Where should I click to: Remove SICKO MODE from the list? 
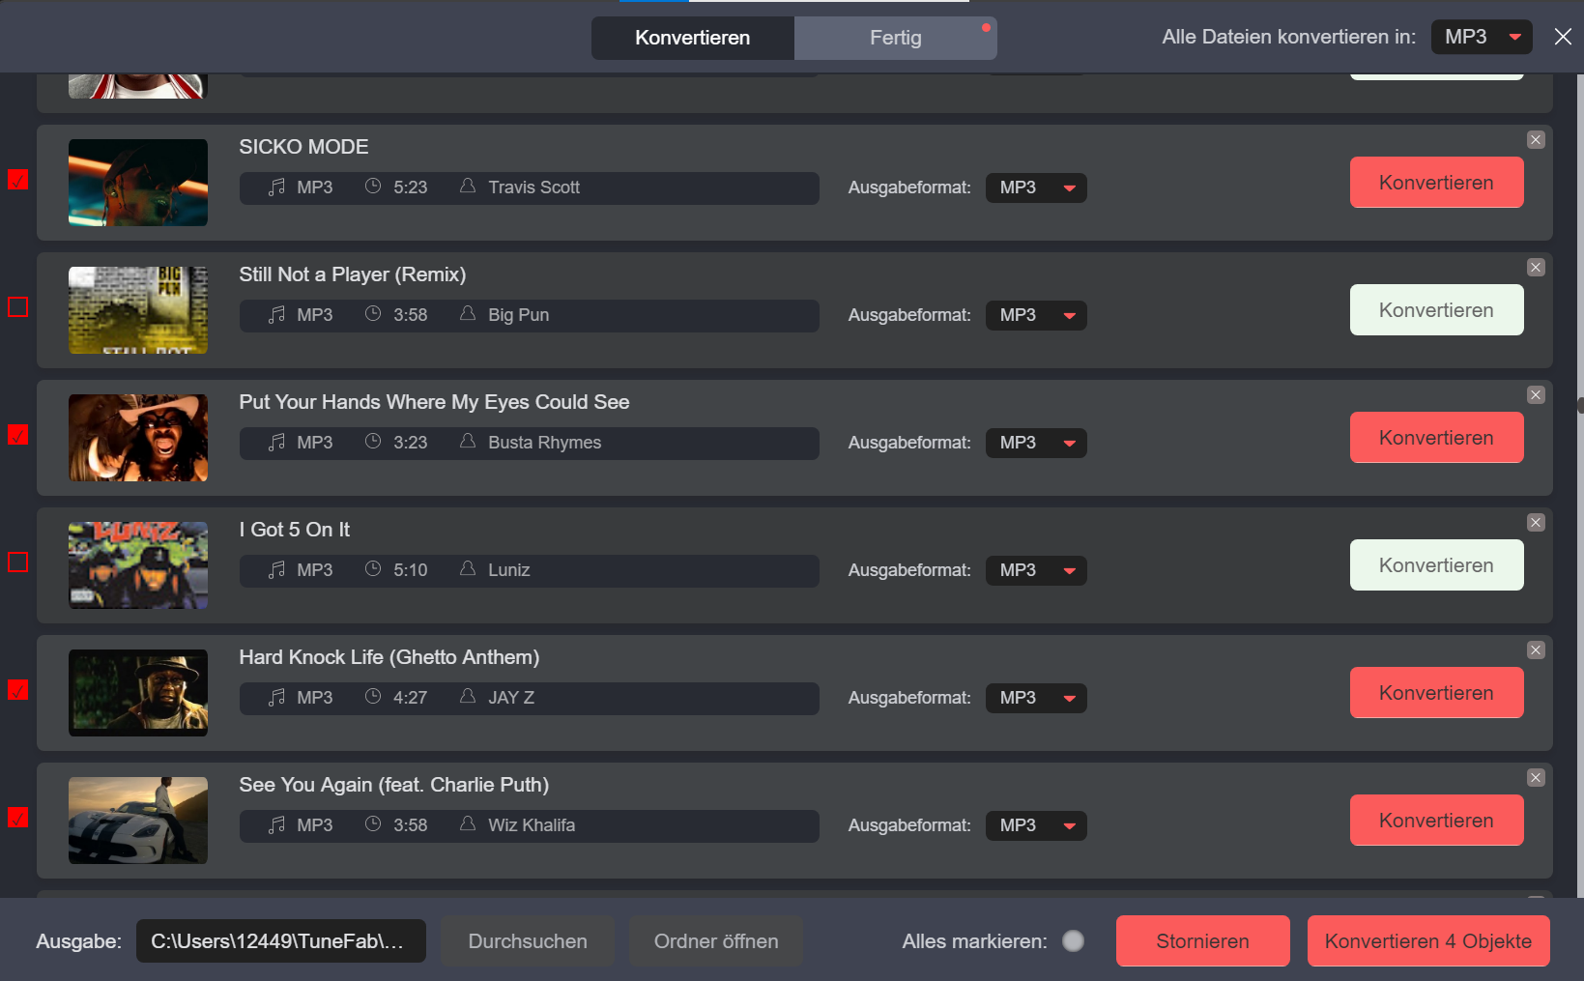click(x=1536, y=140)
